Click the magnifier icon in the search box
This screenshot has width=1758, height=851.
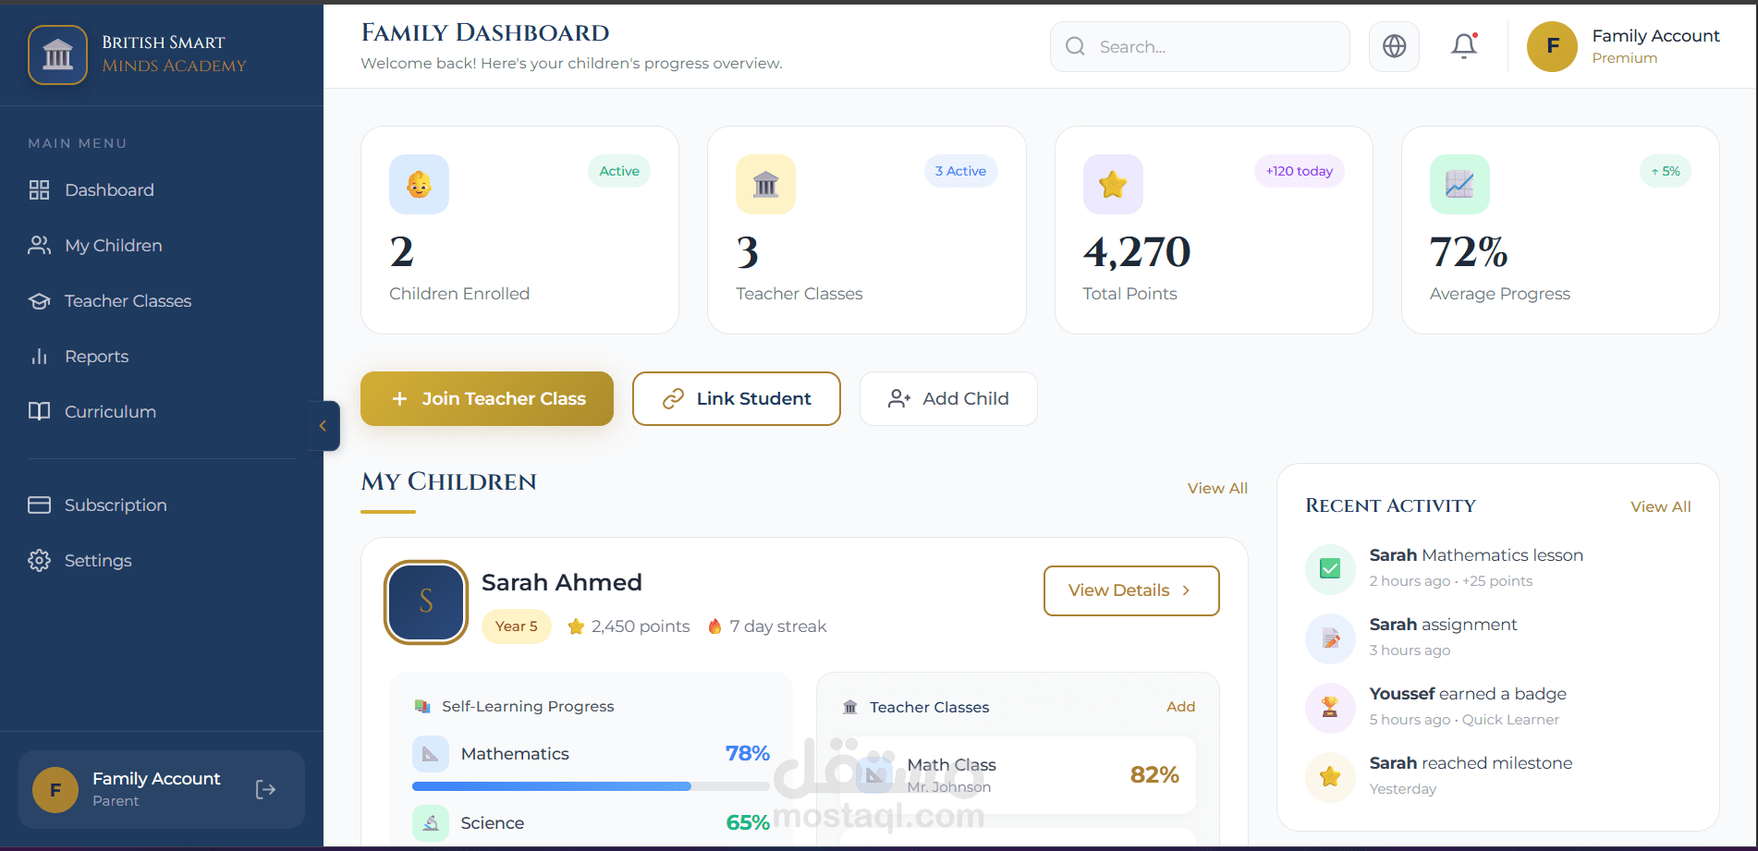[x=1075, y=46]
